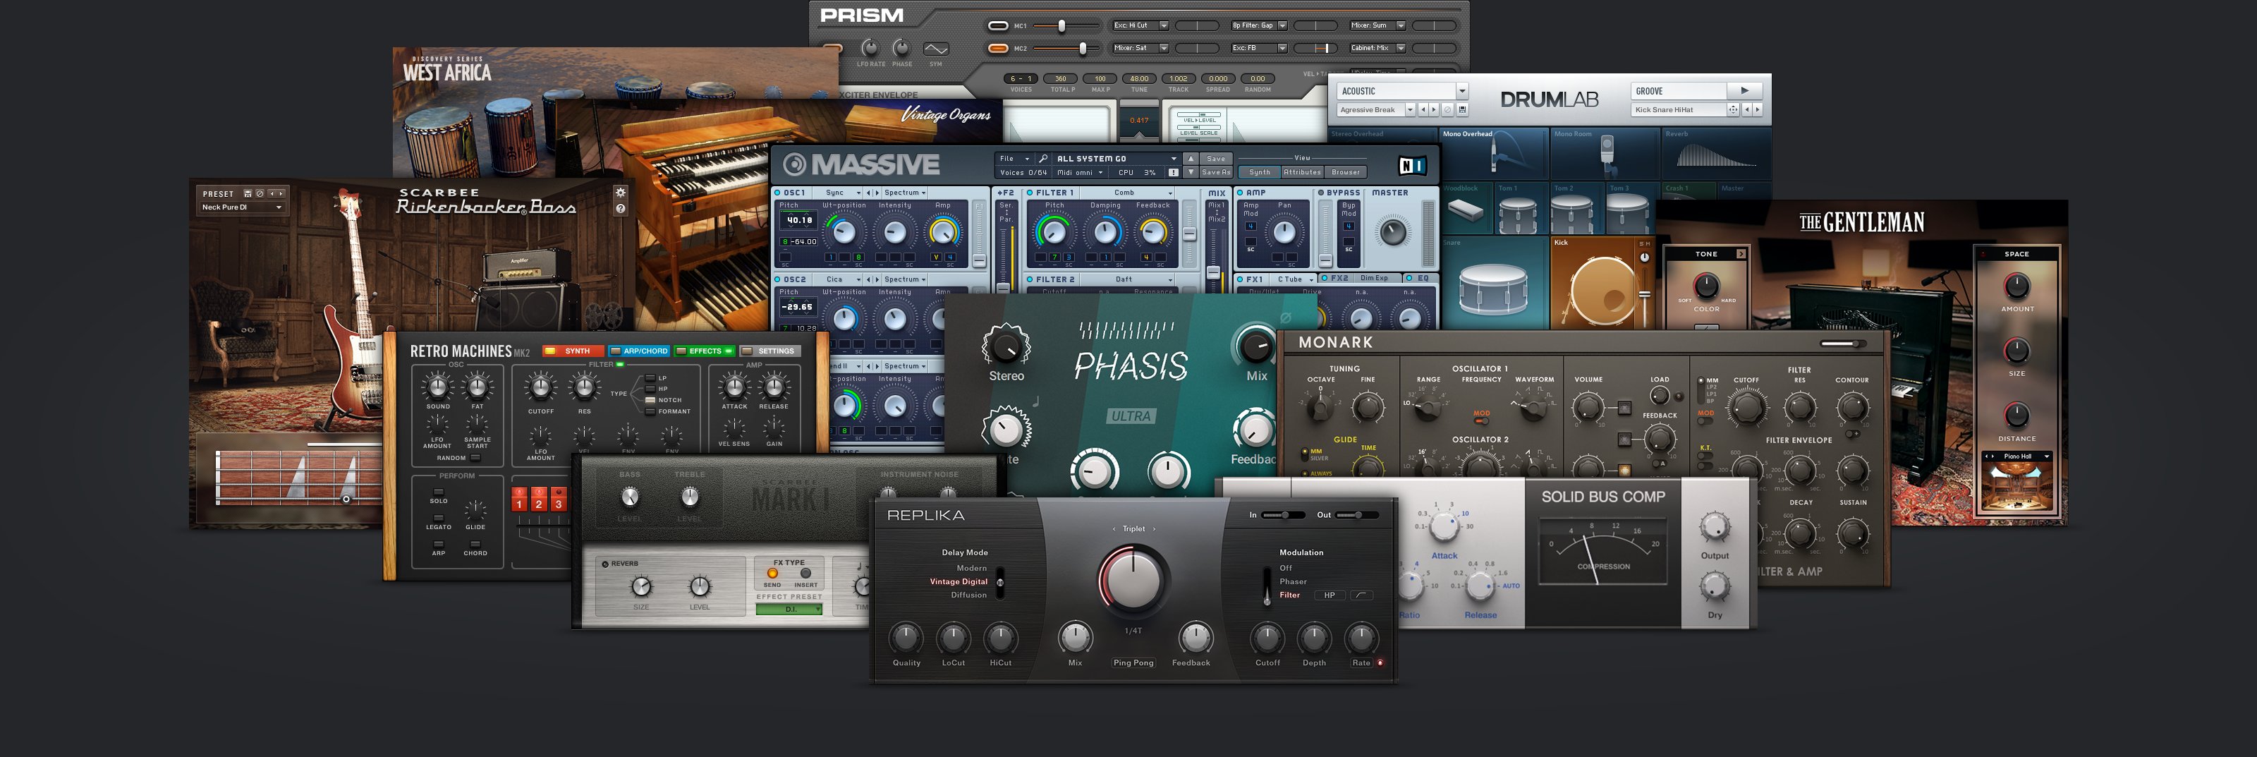Click the Save As button in Massive

tap(1215, 173)
